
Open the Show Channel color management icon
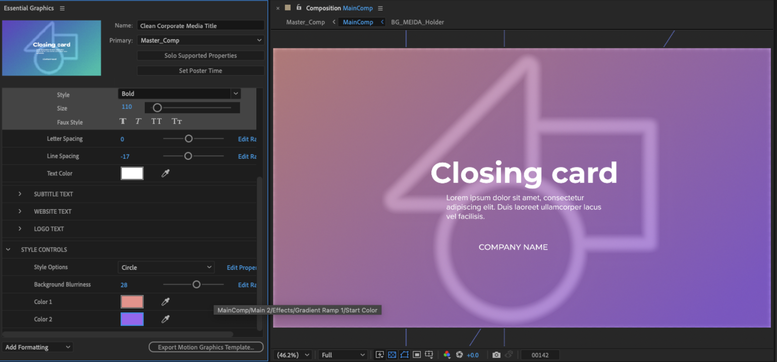coord(447,355)
